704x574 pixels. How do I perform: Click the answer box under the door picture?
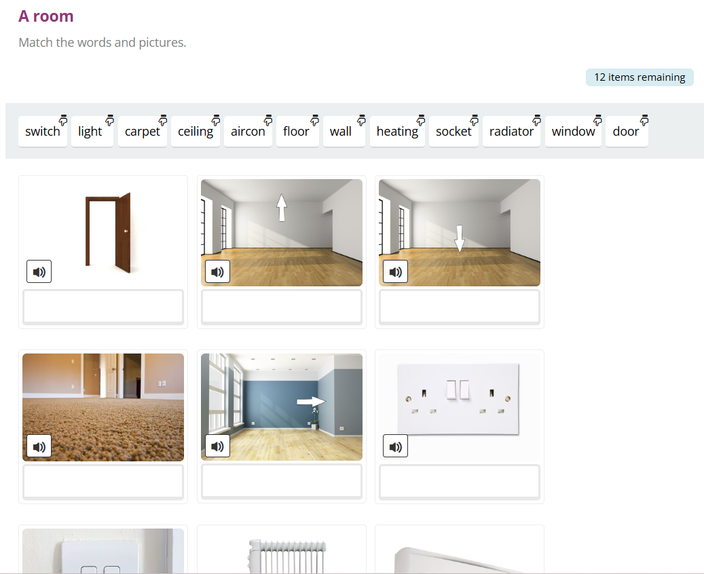click(103, 307)
